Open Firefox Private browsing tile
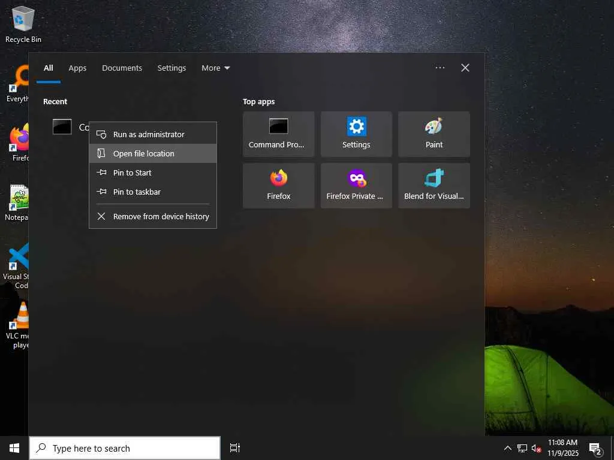 (x=356, y=186)
